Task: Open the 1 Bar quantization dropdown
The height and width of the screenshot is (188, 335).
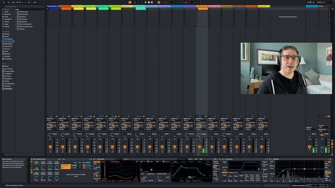Action: coord(35,2)
